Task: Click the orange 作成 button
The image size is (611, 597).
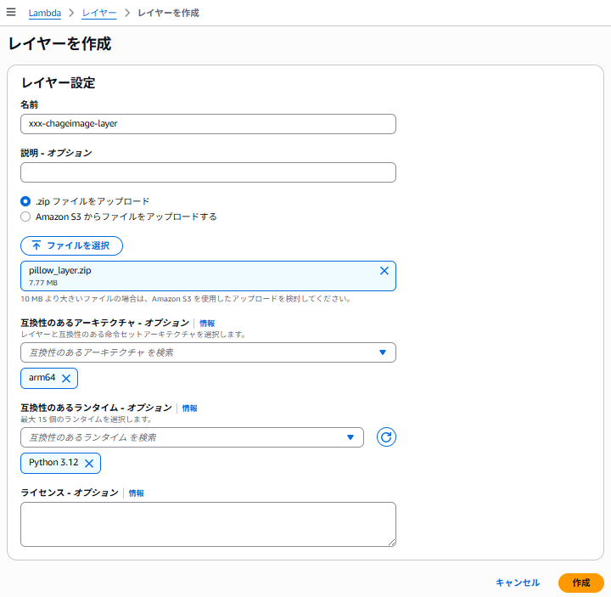Action: 581,583
